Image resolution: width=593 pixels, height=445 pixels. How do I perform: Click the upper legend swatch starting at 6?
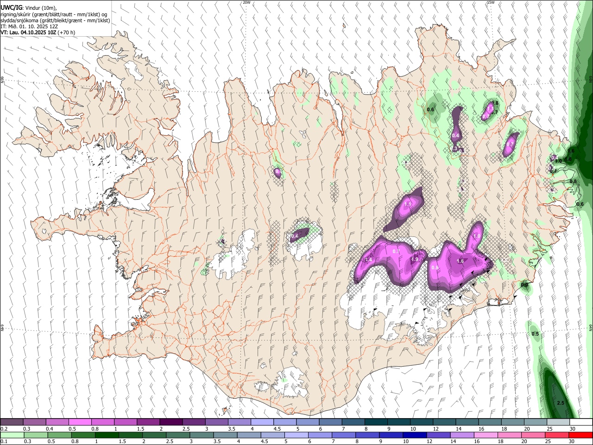(x=330, y=422)
